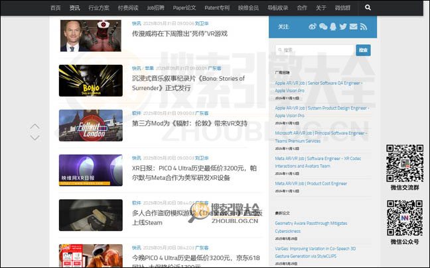Click the 微信公众号 QR code
The image size is (430, 268).
405,218
